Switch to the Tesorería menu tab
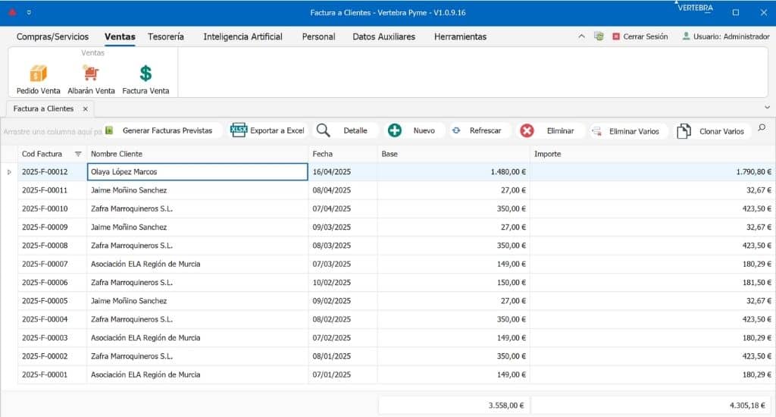The image size is (776, 417). click(166, 36)
